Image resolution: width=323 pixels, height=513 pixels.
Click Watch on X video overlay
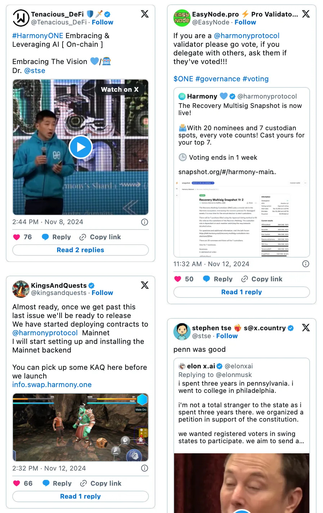click(x=120, y=90)
